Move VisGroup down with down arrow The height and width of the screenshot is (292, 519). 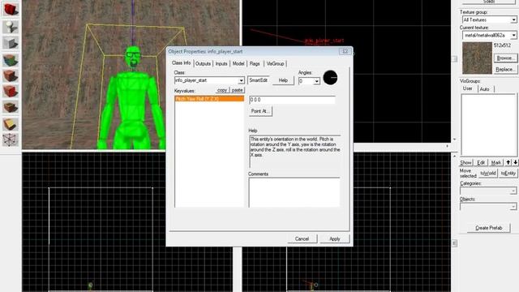(515, 162)
